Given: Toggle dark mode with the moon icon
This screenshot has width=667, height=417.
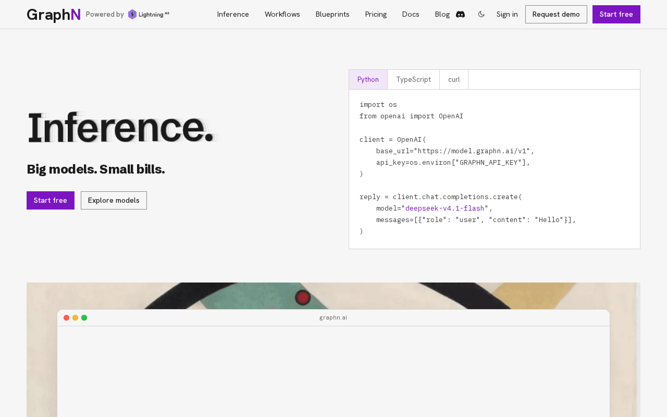Looking at the screenshot, I should point(481,15).
